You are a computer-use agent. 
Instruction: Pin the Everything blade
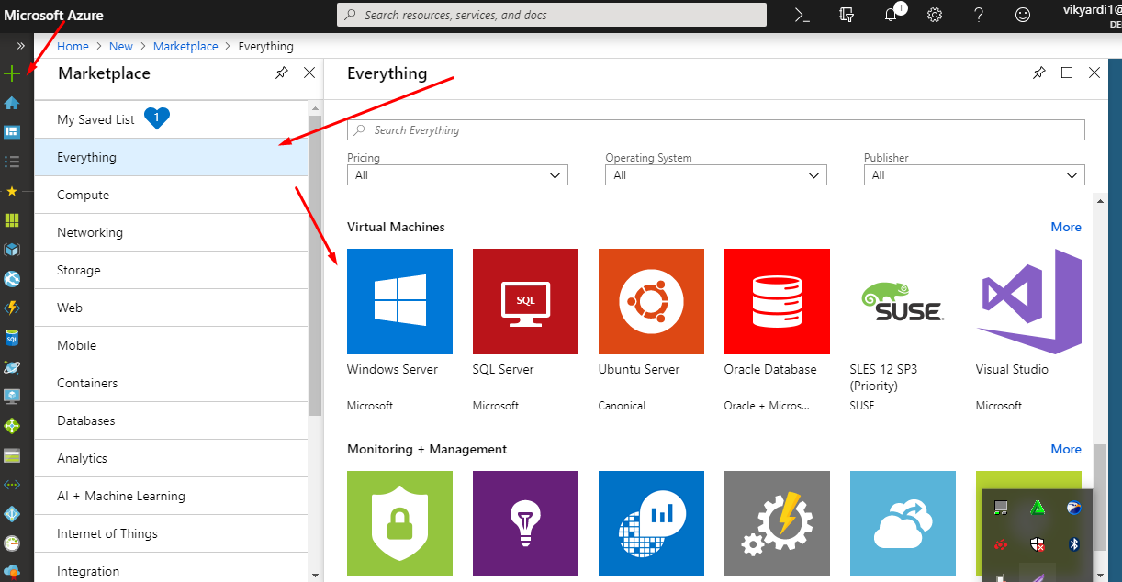[1038, 73]
